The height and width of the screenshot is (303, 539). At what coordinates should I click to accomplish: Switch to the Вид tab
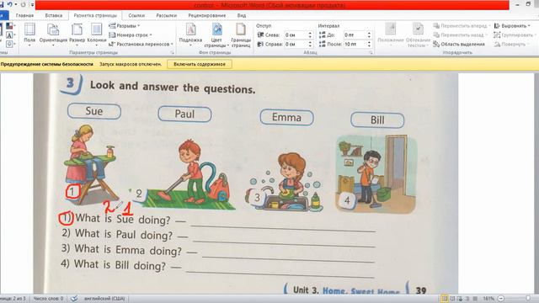pos(242,15)
